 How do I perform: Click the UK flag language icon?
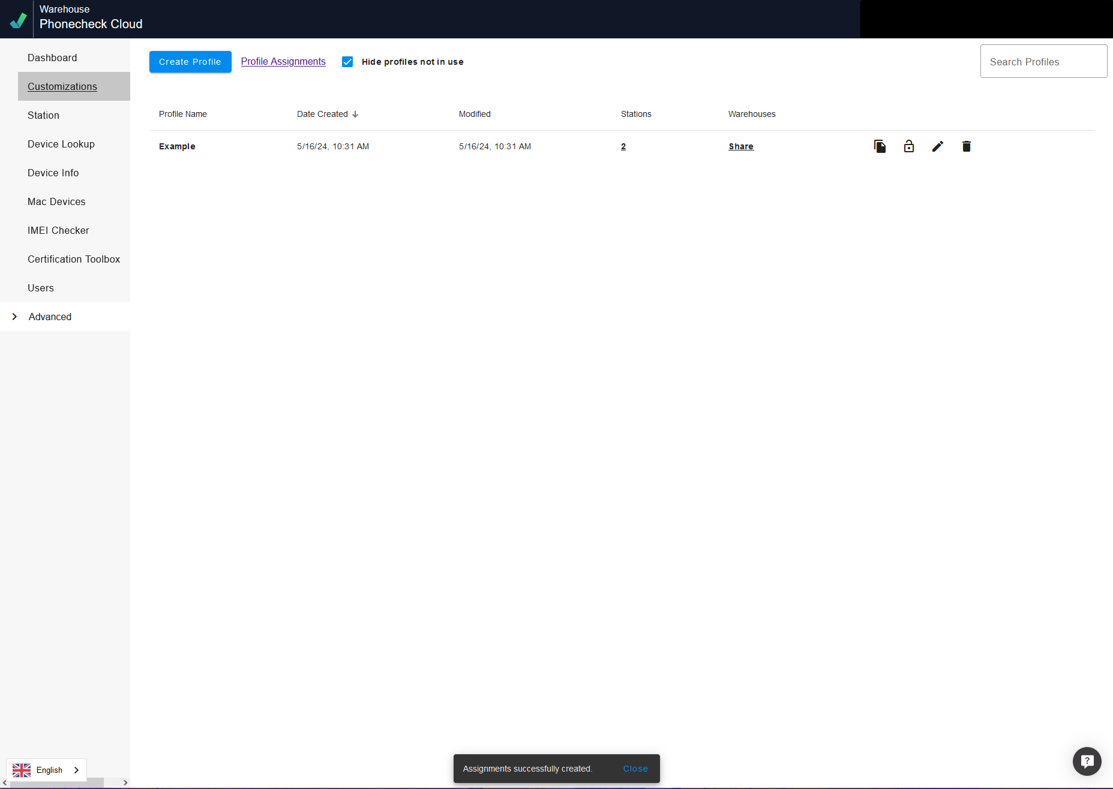tap(22, 770)
